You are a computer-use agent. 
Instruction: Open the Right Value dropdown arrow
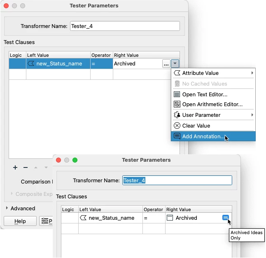click(175, 64)
